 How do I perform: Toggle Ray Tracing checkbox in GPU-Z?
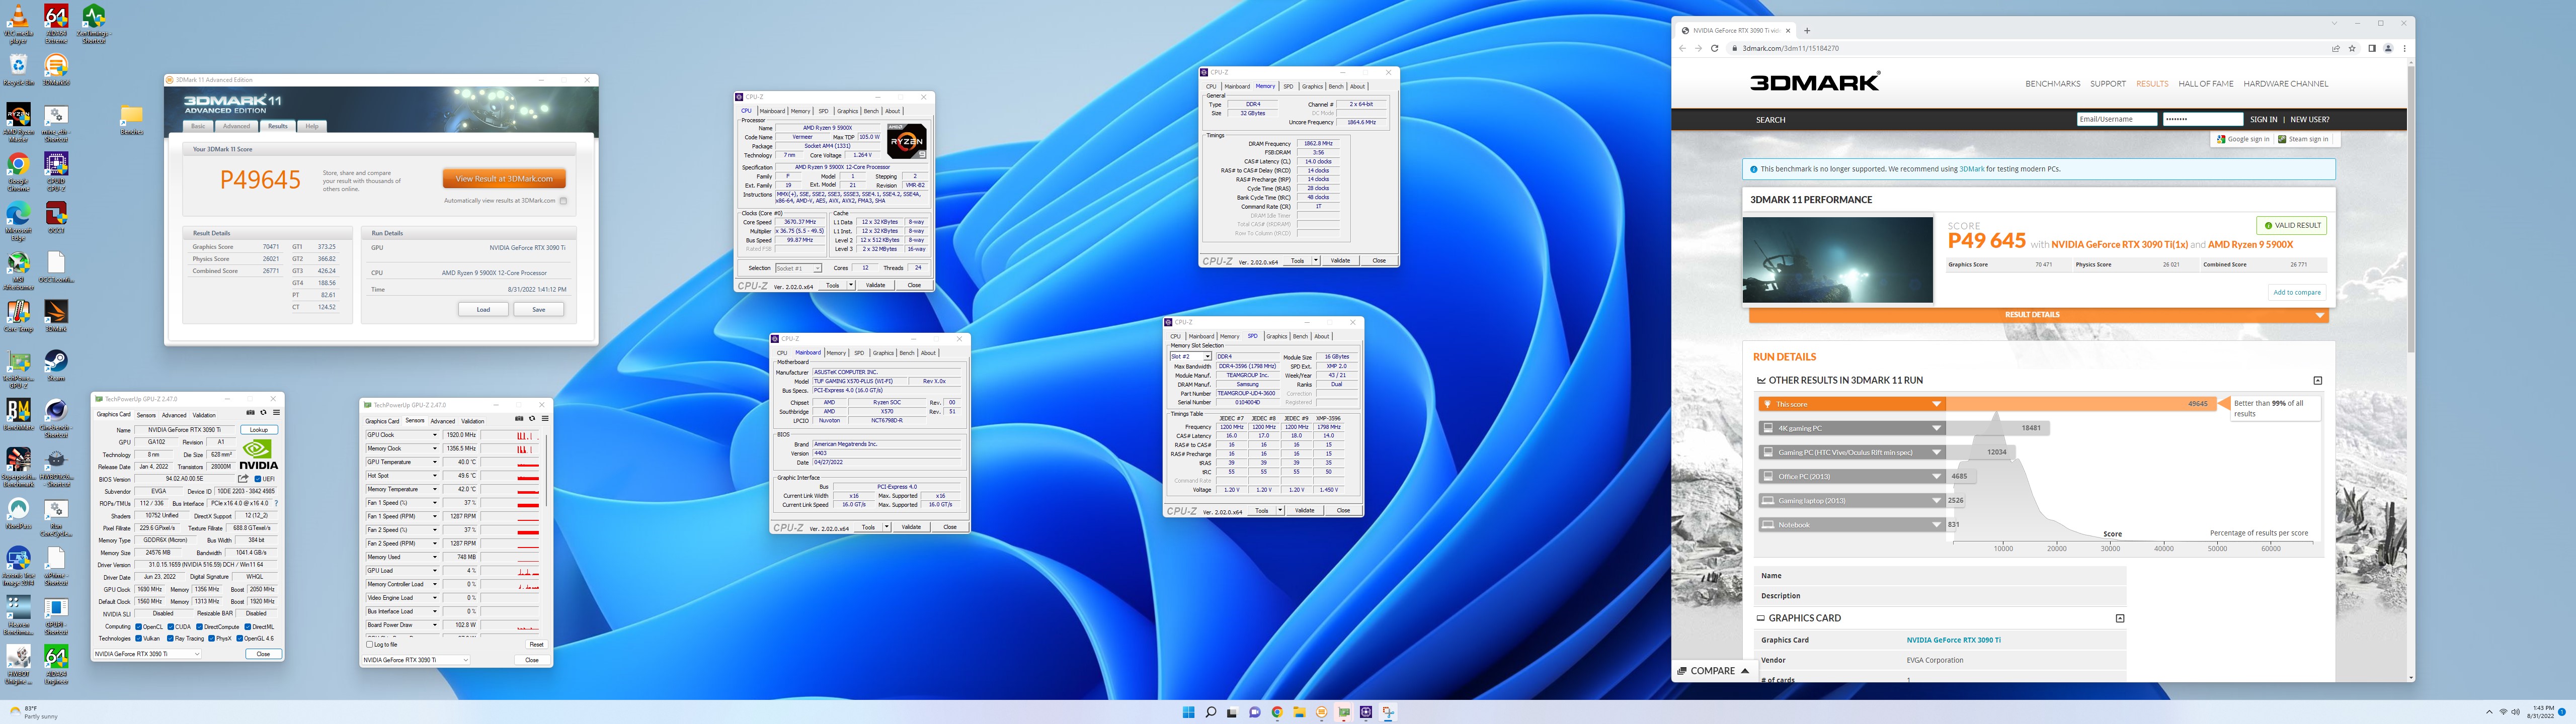point(171,638)
